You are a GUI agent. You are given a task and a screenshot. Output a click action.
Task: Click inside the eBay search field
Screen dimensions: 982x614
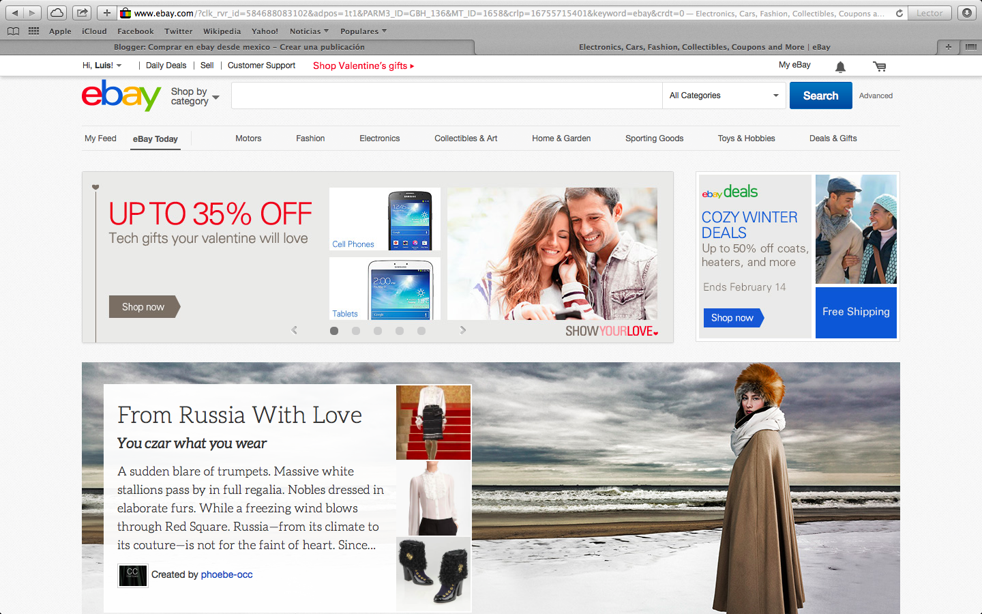[446, 96]
